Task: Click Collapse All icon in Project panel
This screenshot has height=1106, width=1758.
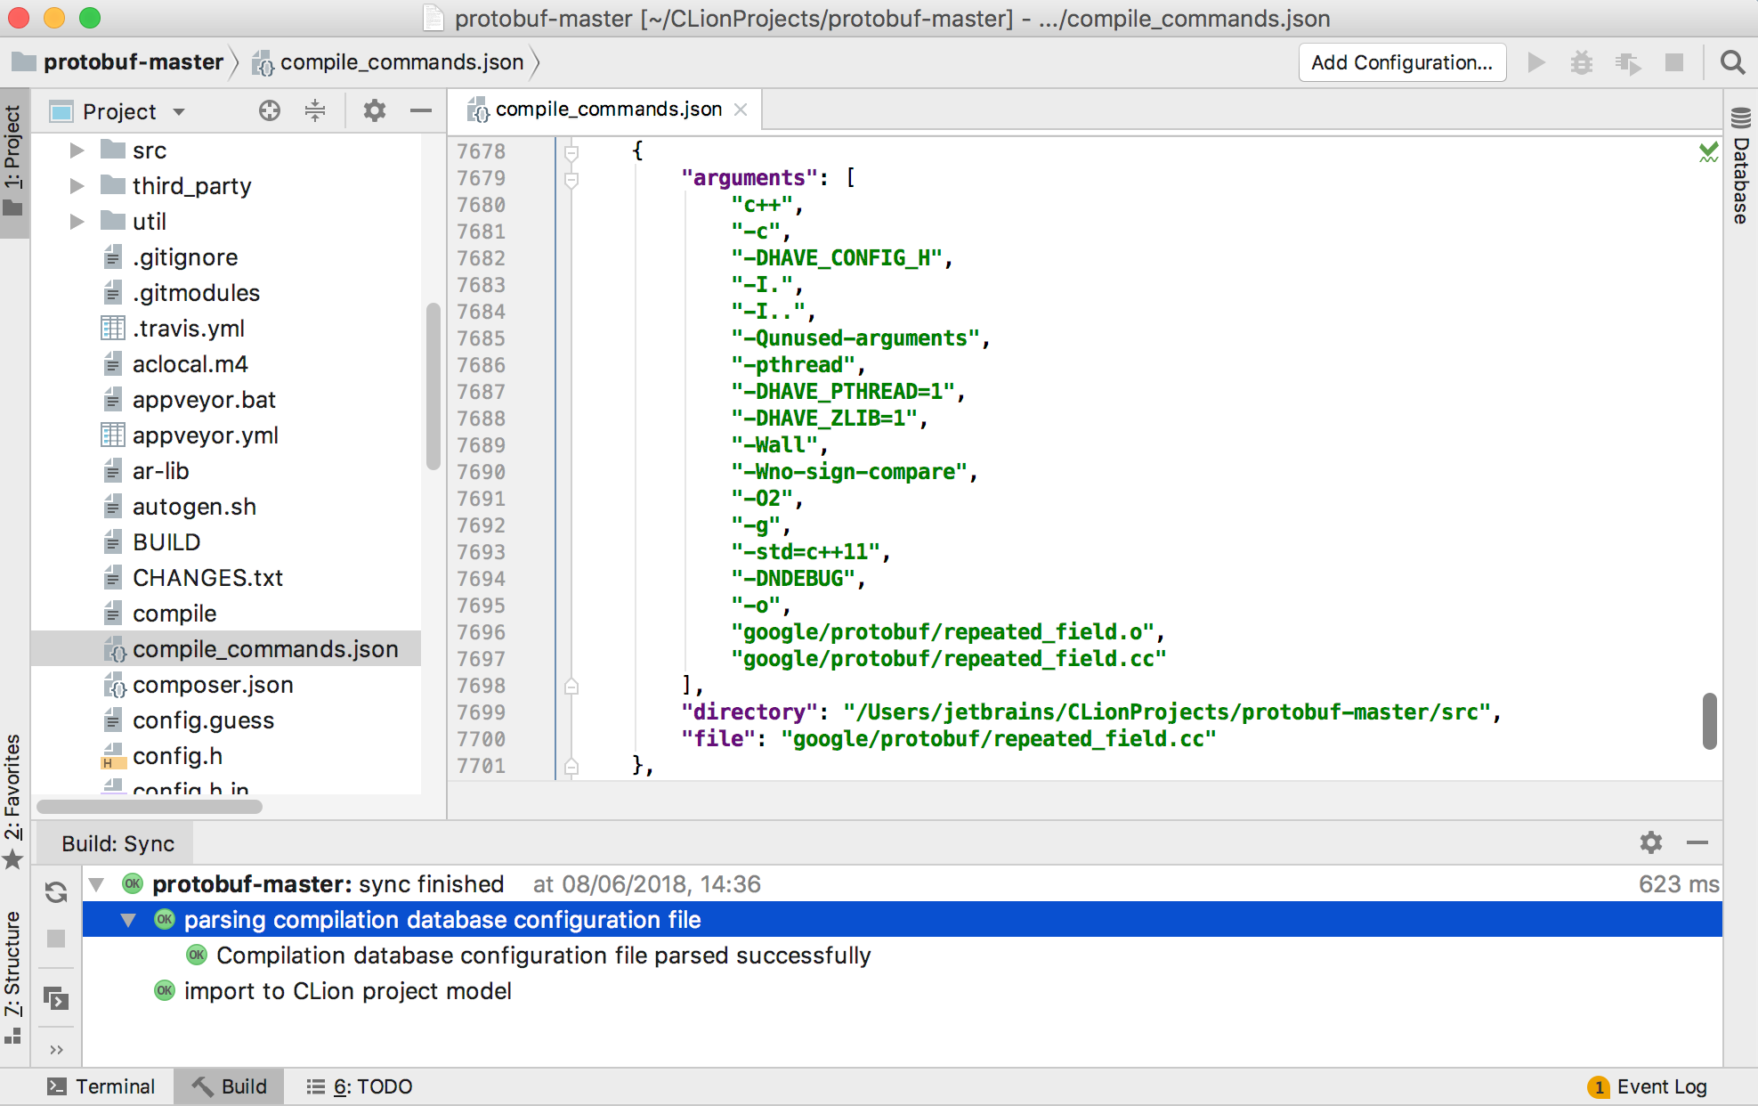Action: [315, 110]
